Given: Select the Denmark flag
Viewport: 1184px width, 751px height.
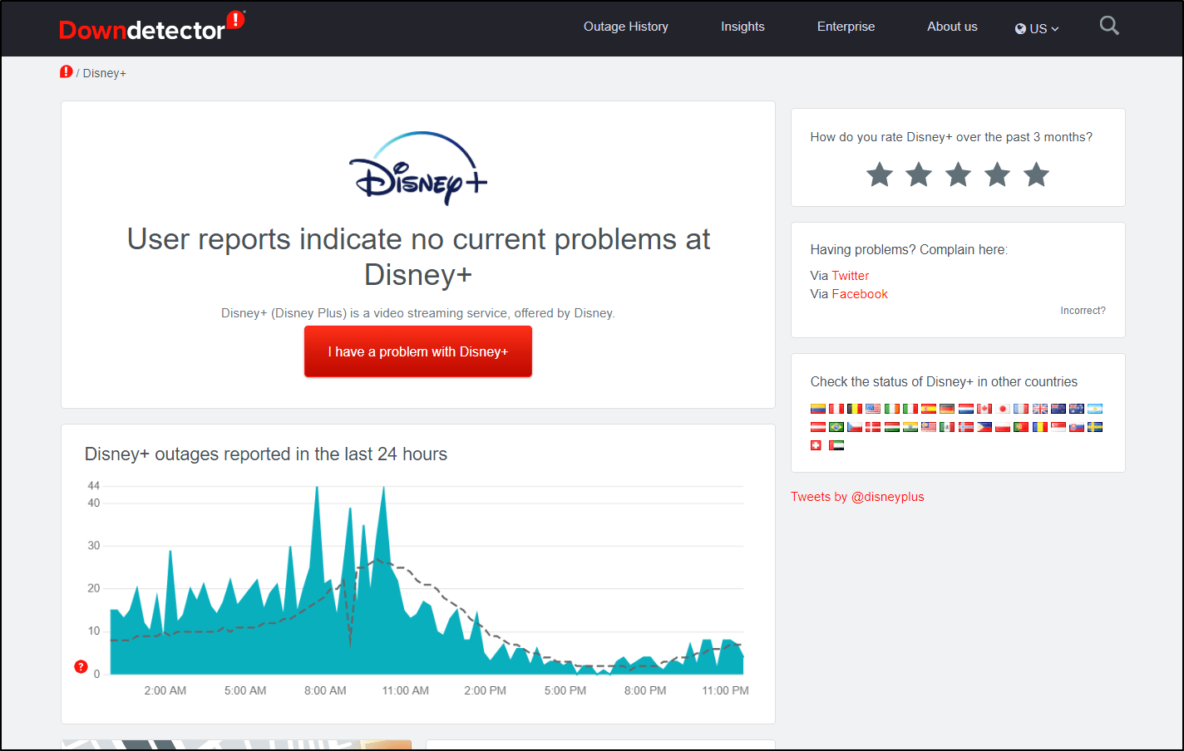Looking at the screenshot, I should click(x=873, y=427).
